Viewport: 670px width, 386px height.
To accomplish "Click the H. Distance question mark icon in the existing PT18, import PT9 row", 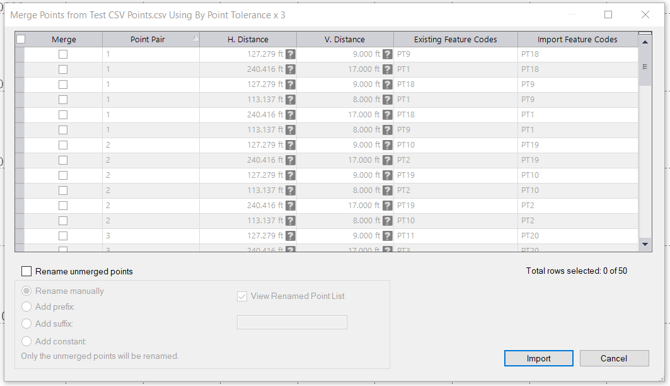I will [x=290, y=85].
